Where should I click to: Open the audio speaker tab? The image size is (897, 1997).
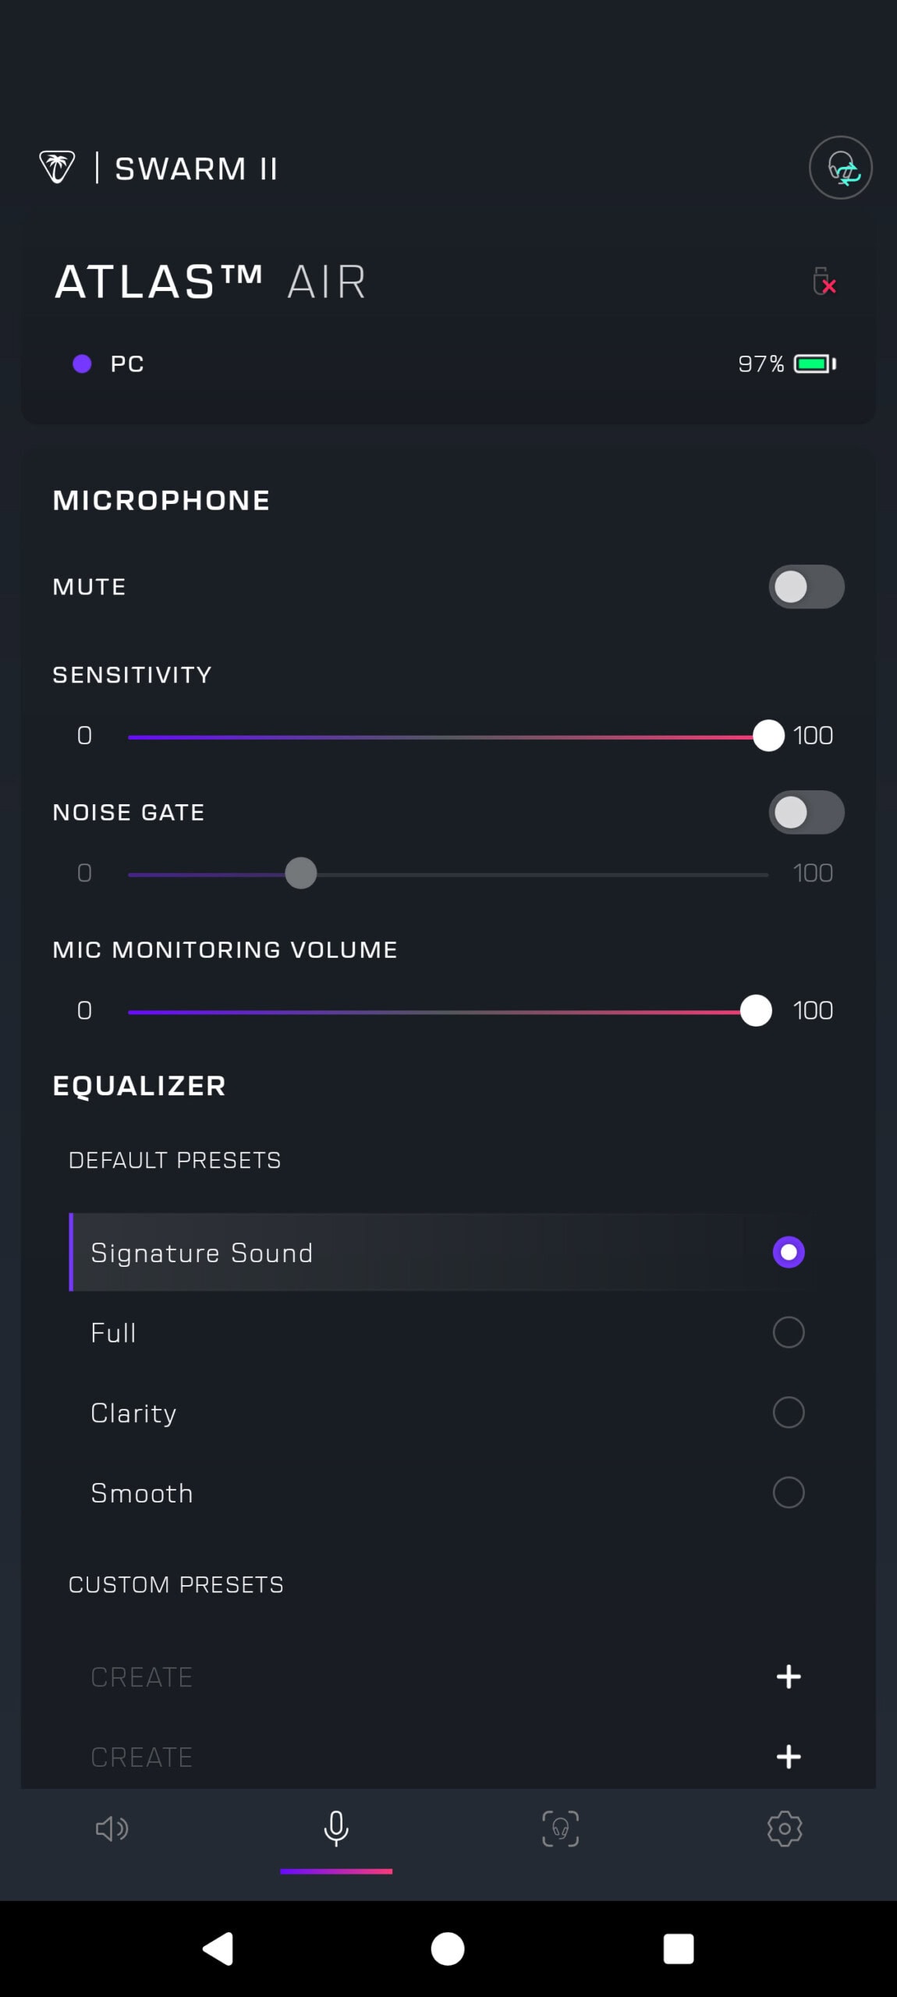[112, 1829]
